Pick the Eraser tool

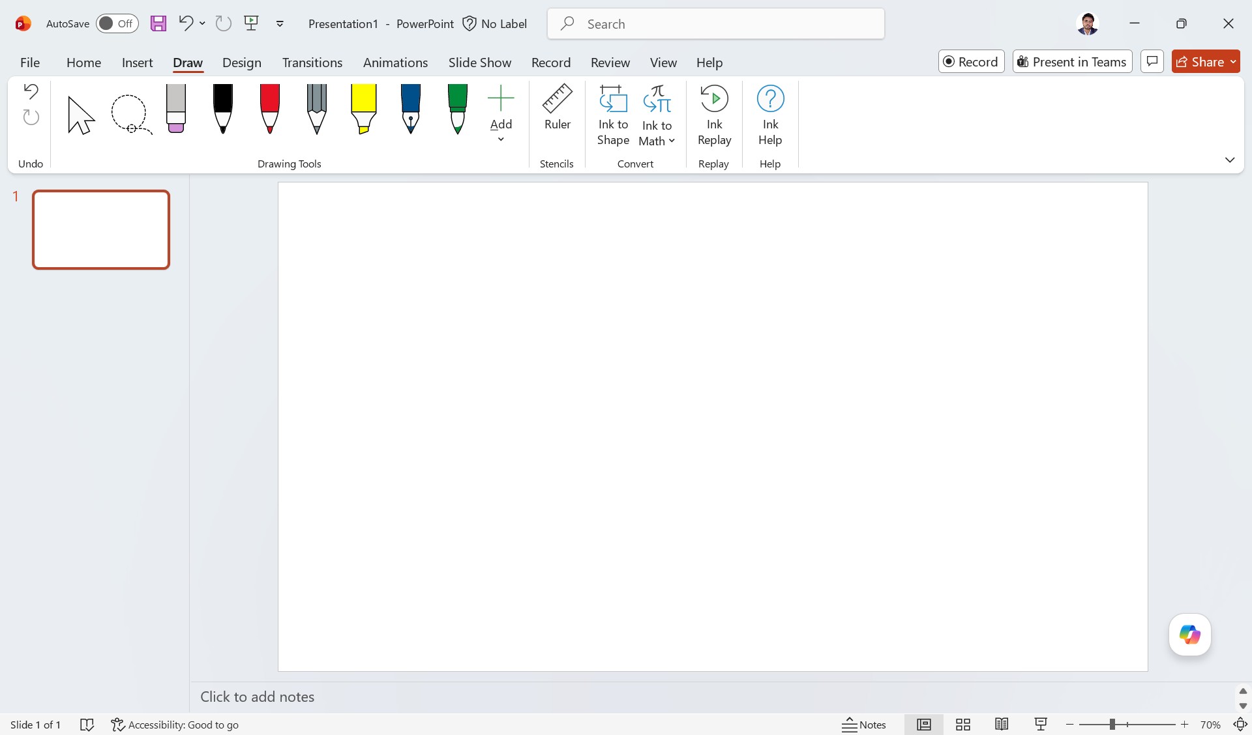176,108
